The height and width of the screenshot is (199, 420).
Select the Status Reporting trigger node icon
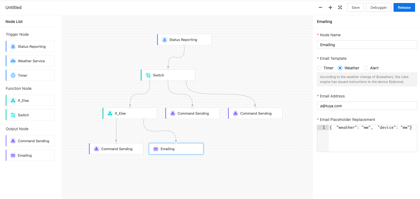tap(13, 46)
